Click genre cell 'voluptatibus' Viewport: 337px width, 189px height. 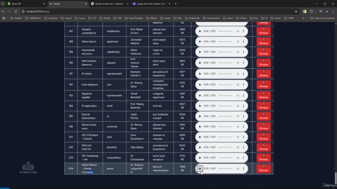coord(114,157)
